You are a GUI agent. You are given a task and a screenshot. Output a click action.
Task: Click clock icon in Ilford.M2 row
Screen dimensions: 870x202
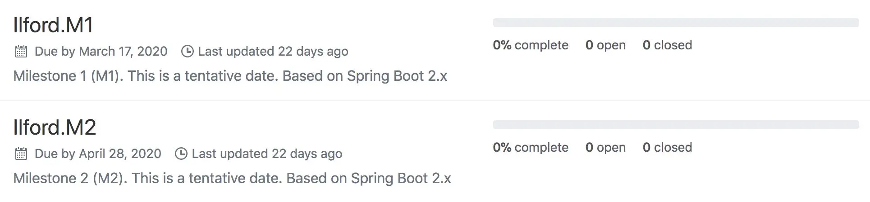click(181, 154)
